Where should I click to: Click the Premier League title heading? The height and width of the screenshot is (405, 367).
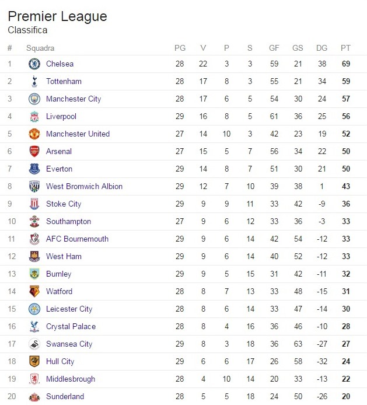point(58,16)
